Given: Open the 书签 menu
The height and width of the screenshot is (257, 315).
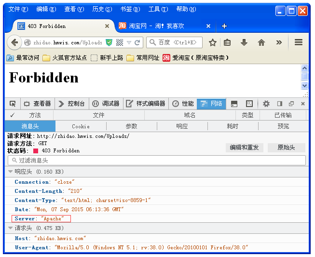Looking at the screenshot, I should (x=130, y=9).
